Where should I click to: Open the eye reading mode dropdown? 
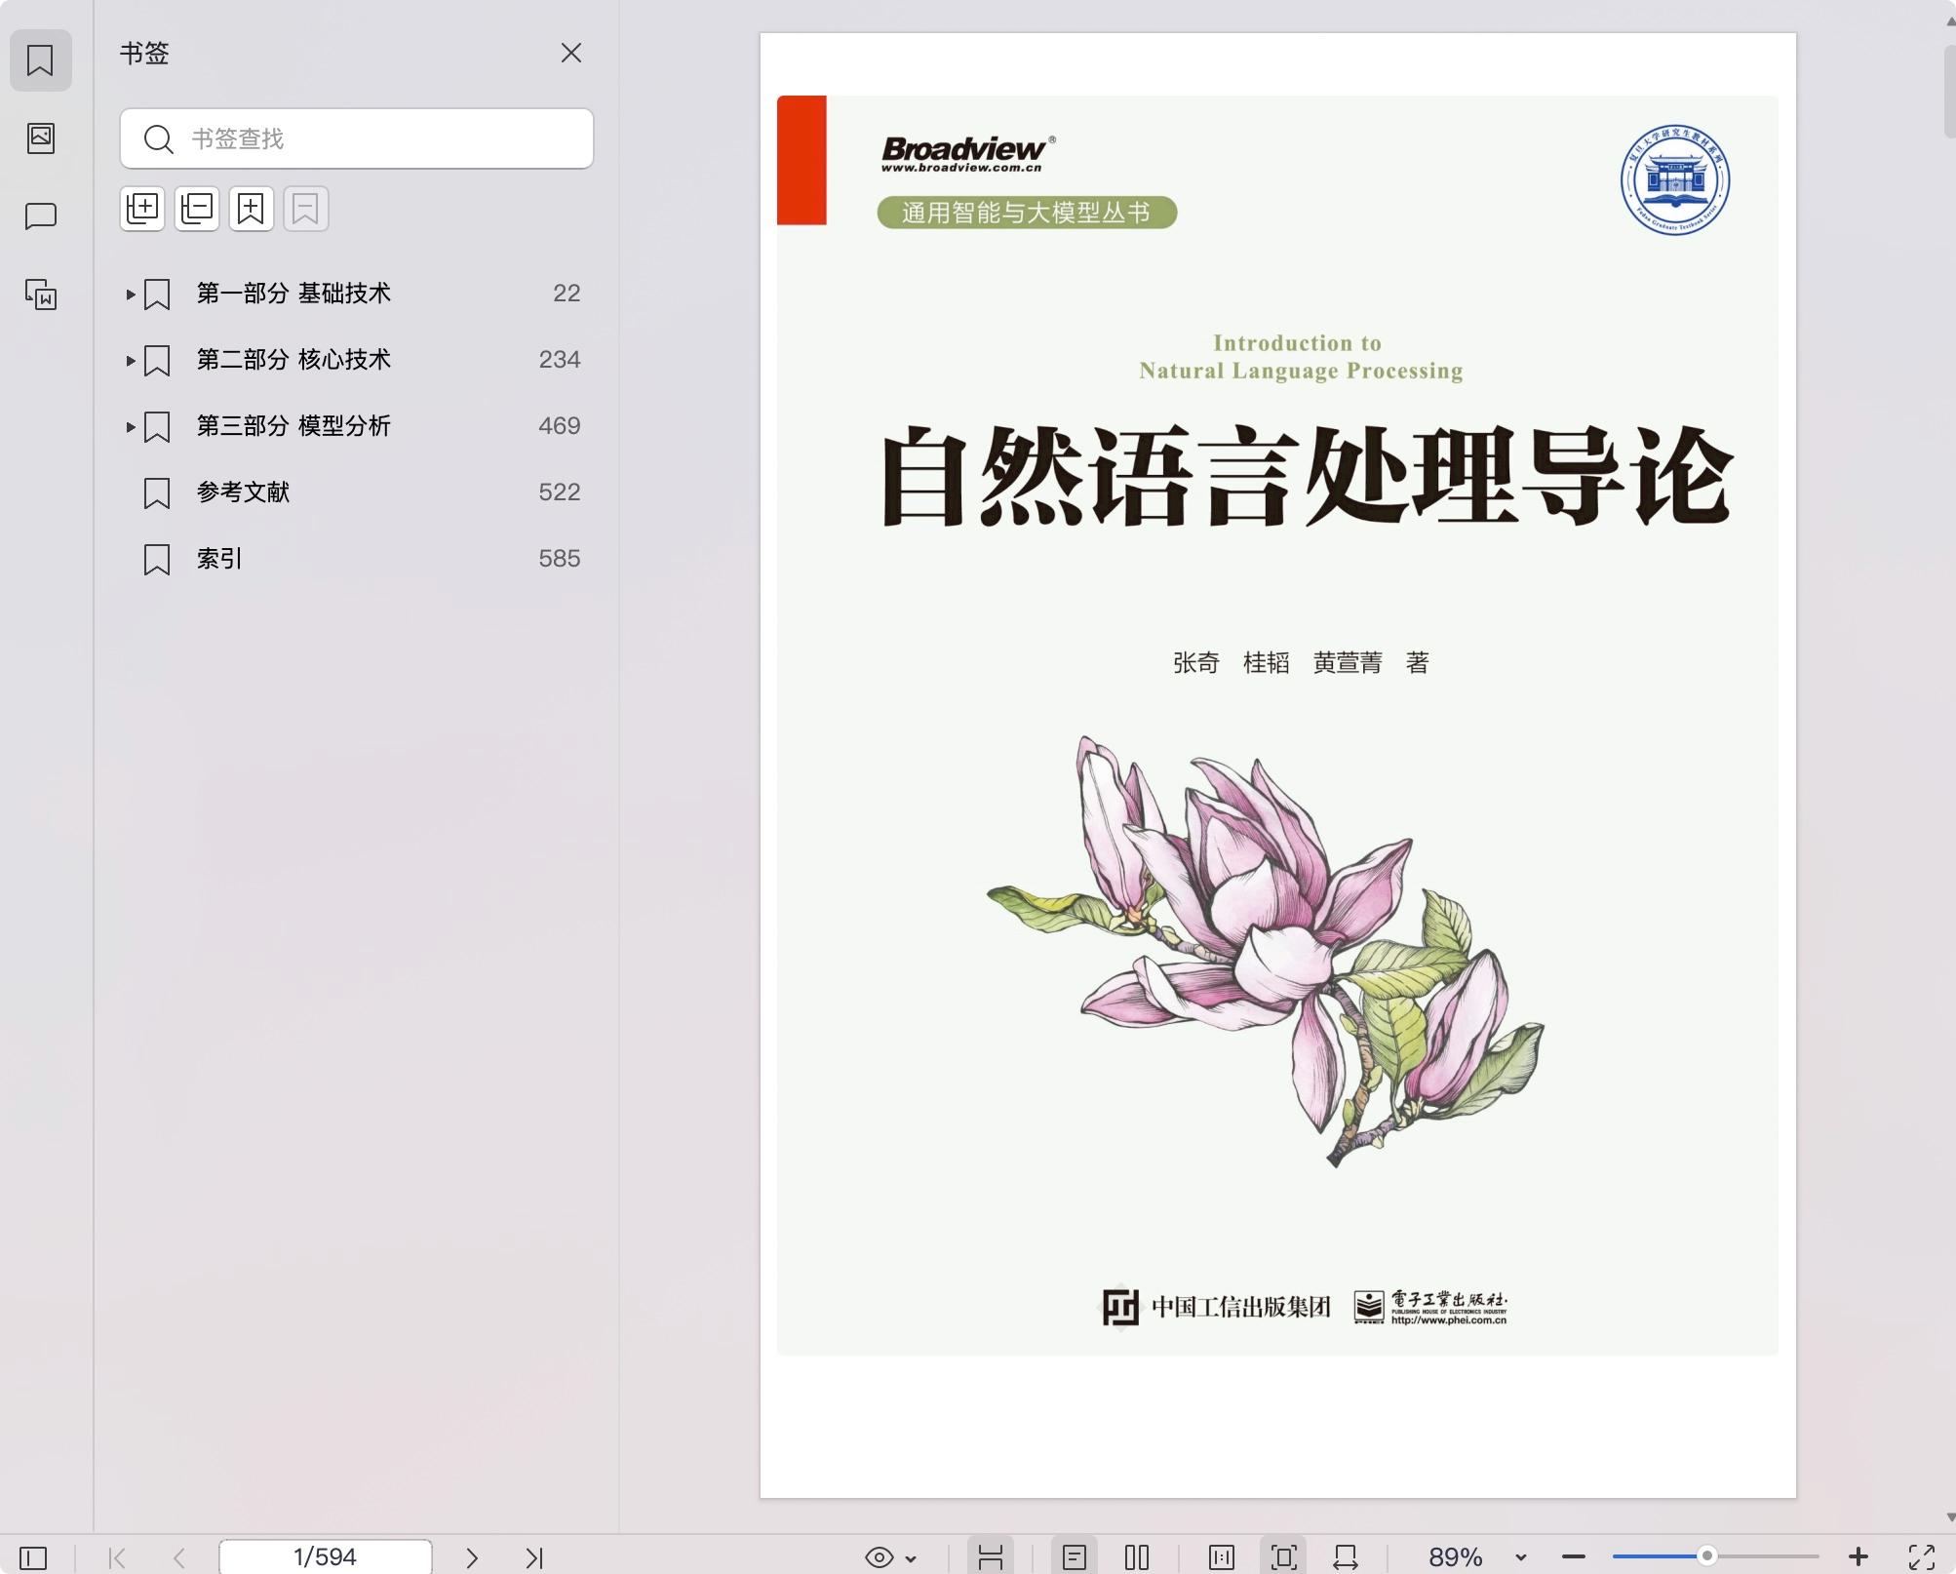[x=891, y=1557]
